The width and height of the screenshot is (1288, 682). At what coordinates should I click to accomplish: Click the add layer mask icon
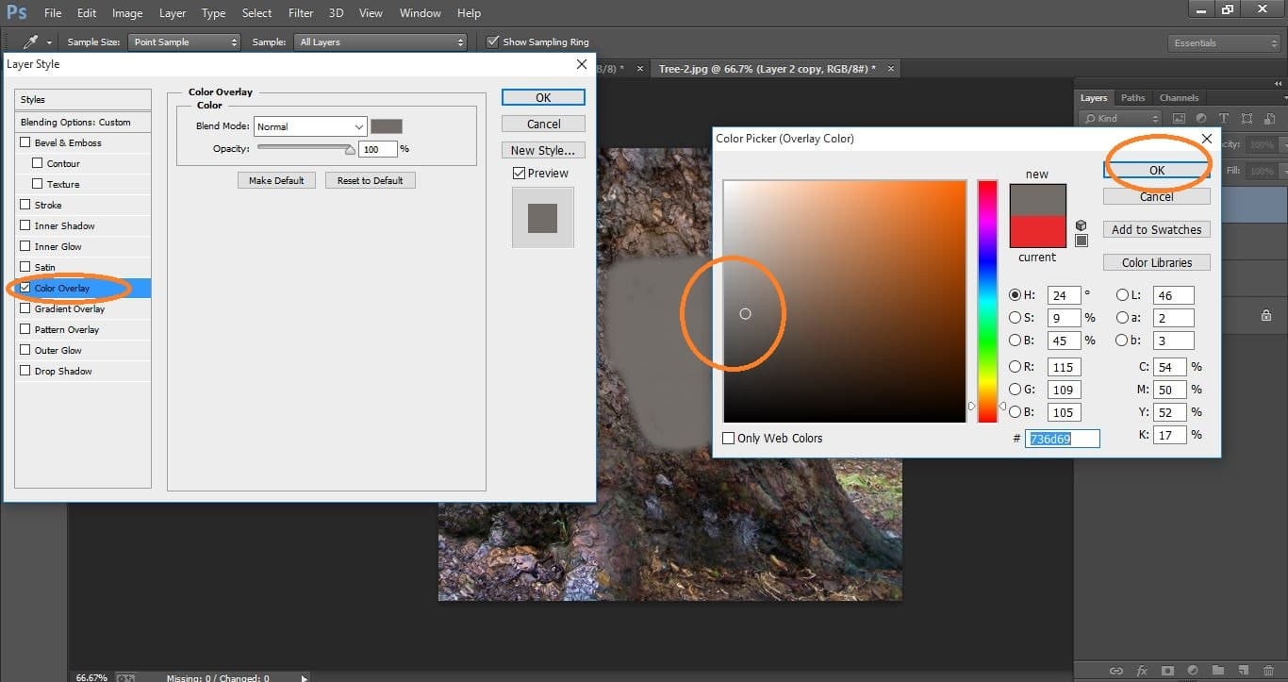pyautogui.click(x=1167, y=671)
